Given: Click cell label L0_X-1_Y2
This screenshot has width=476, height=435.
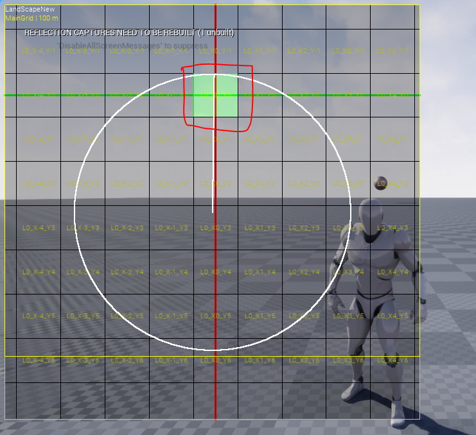Looking at the screenshot, I should pyautogui.click(x=172, y=183).
